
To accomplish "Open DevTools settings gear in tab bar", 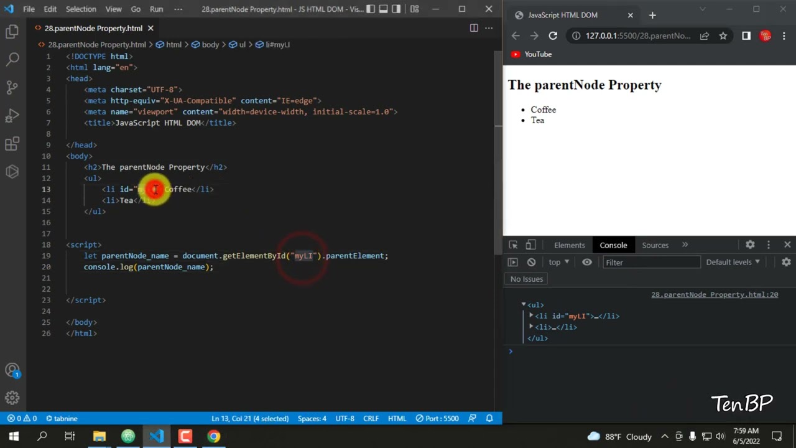I will coord(750,245).
